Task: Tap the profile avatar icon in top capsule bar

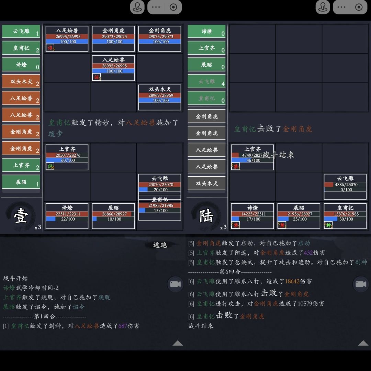Action: point(137,7)
